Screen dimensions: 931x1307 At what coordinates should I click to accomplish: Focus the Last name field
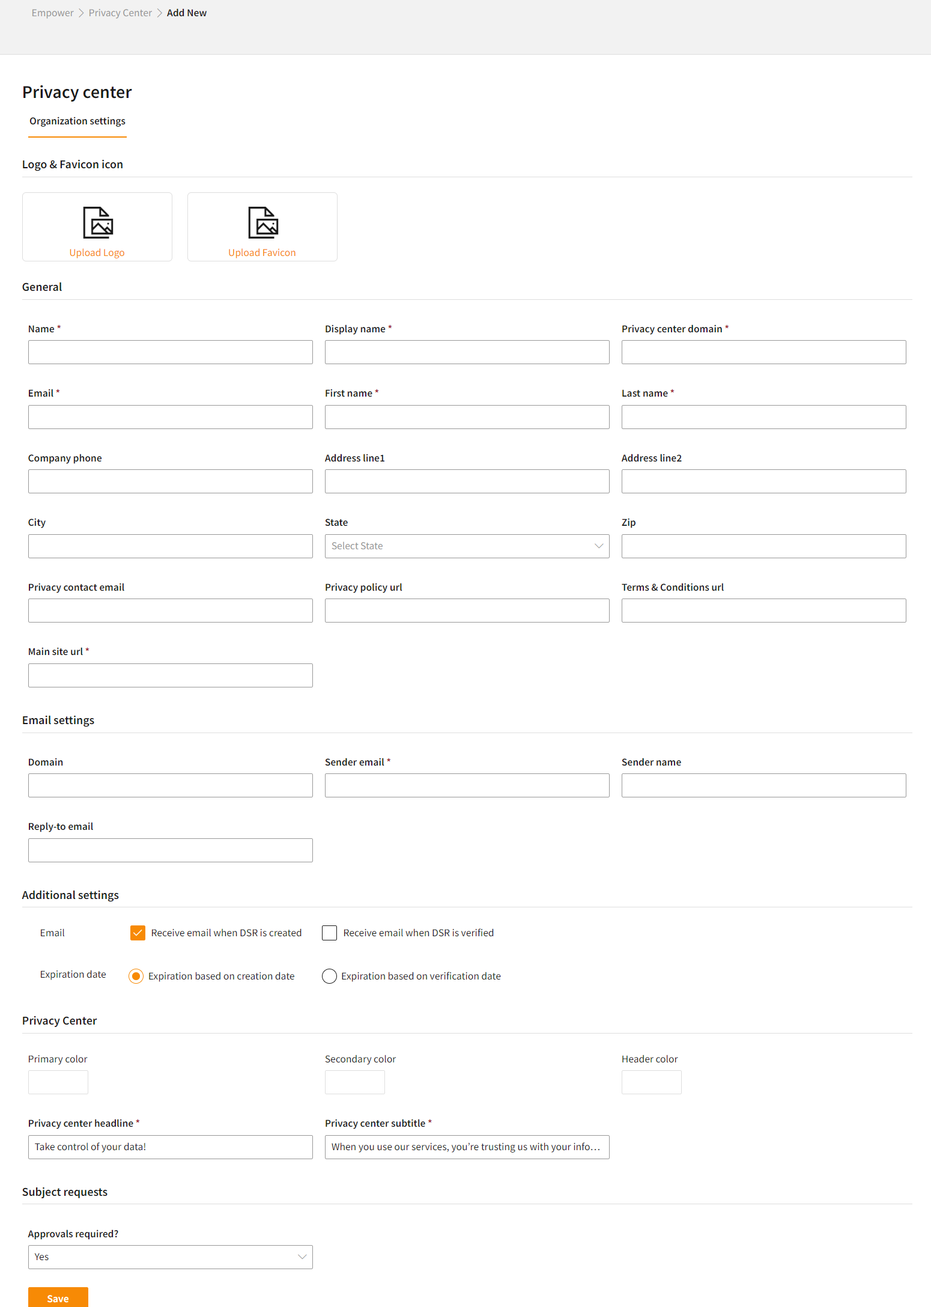click(763, 417)
